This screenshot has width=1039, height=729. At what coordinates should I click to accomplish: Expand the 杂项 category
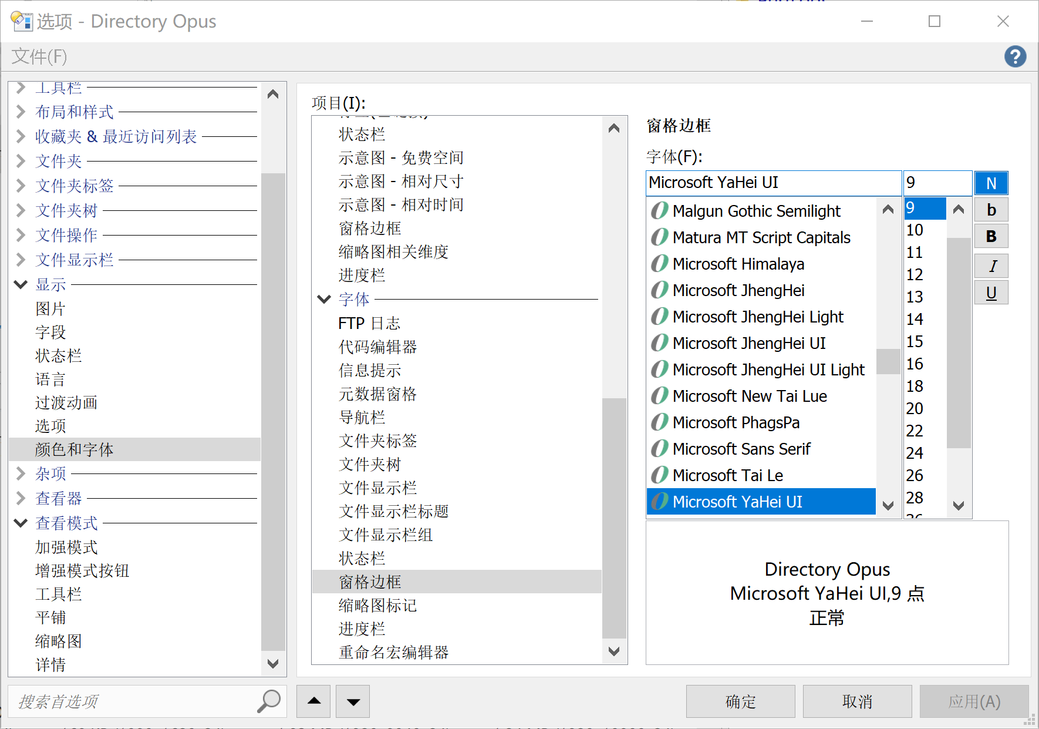21,473
